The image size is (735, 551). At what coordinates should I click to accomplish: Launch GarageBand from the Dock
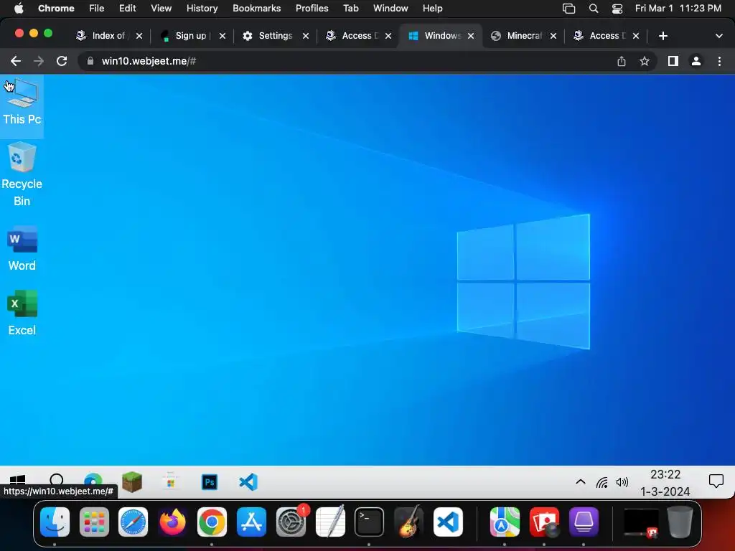tap(408, 522)
